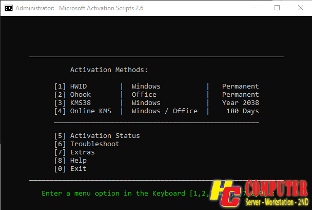The image size is (312, 210).
Task: Click the 180 Days validity text
Action: (x=243, y=111)
